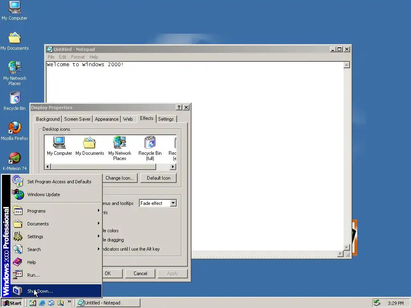Screen dimensions: 411x308
Task: Click Cancel in Display Properties
Action: point(140,274)
